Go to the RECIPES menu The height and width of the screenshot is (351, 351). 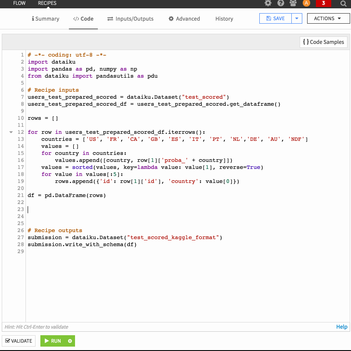[x=47, y=3]
